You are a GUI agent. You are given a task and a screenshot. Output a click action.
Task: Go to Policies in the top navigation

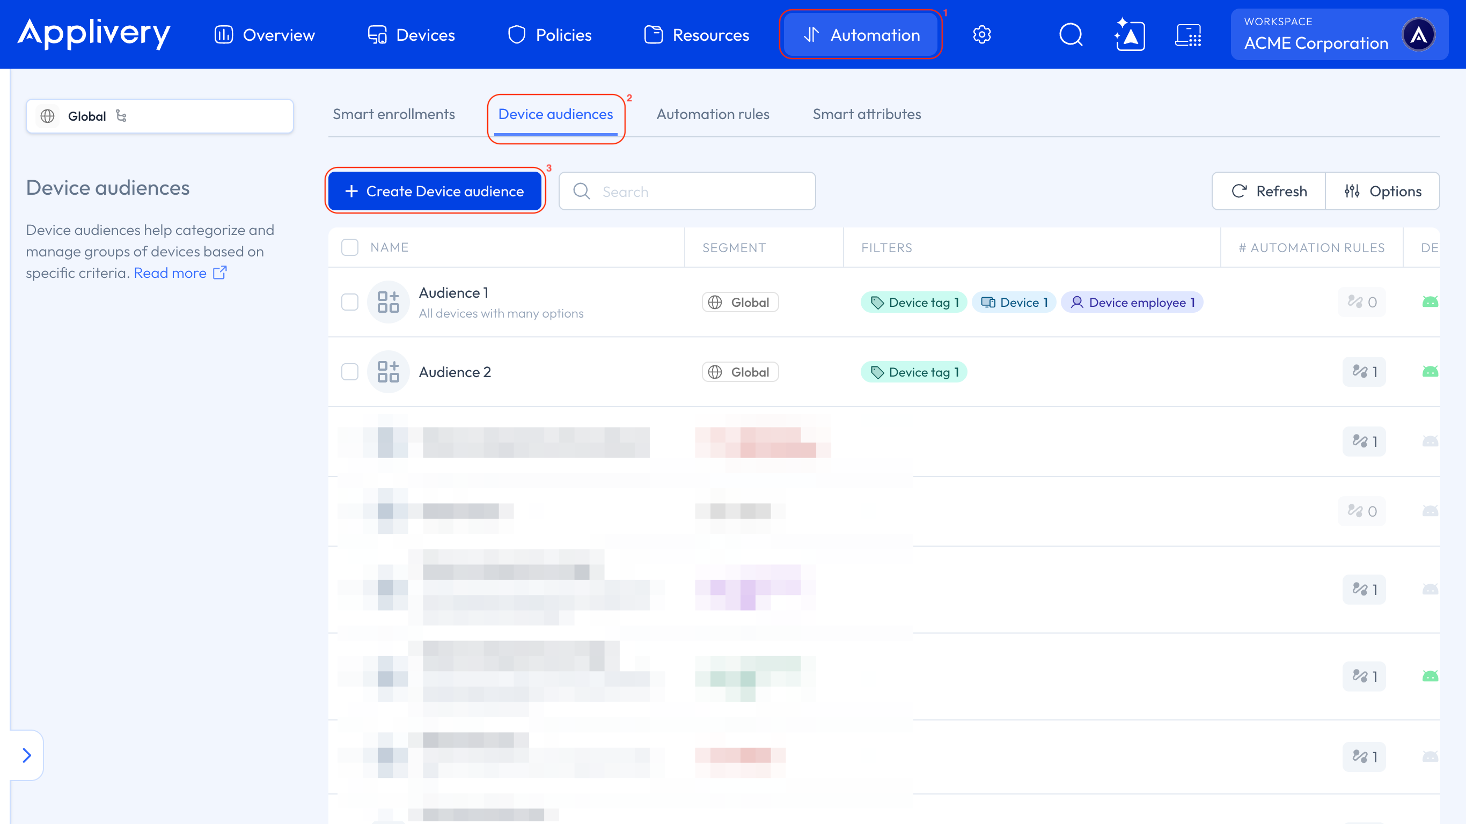[549, 35]
